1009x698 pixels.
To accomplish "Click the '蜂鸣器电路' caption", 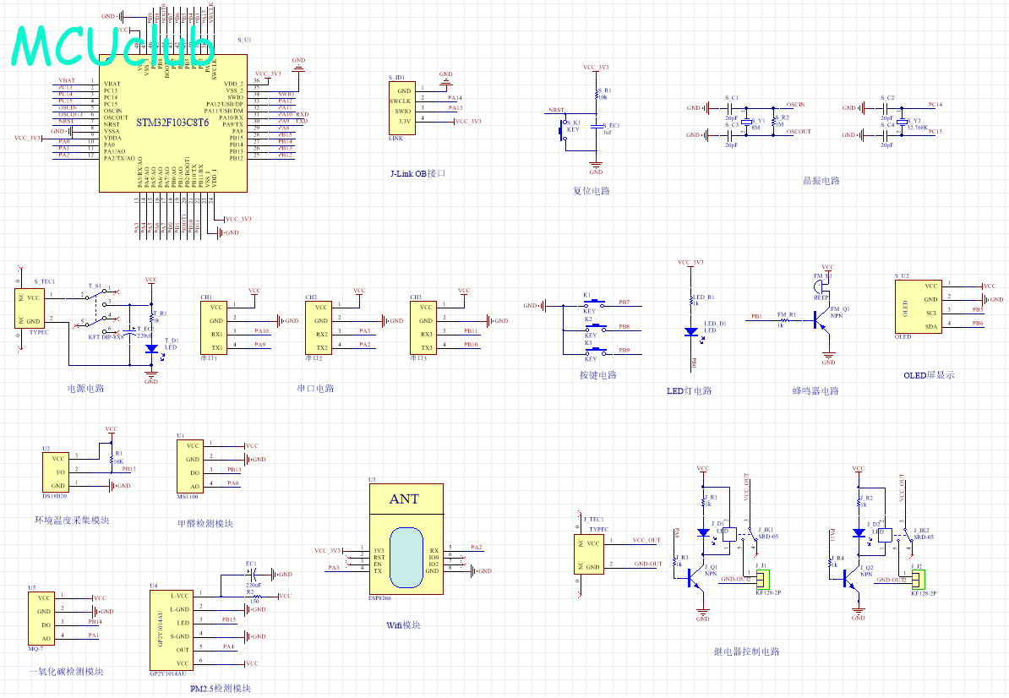I will click(815, 391).
